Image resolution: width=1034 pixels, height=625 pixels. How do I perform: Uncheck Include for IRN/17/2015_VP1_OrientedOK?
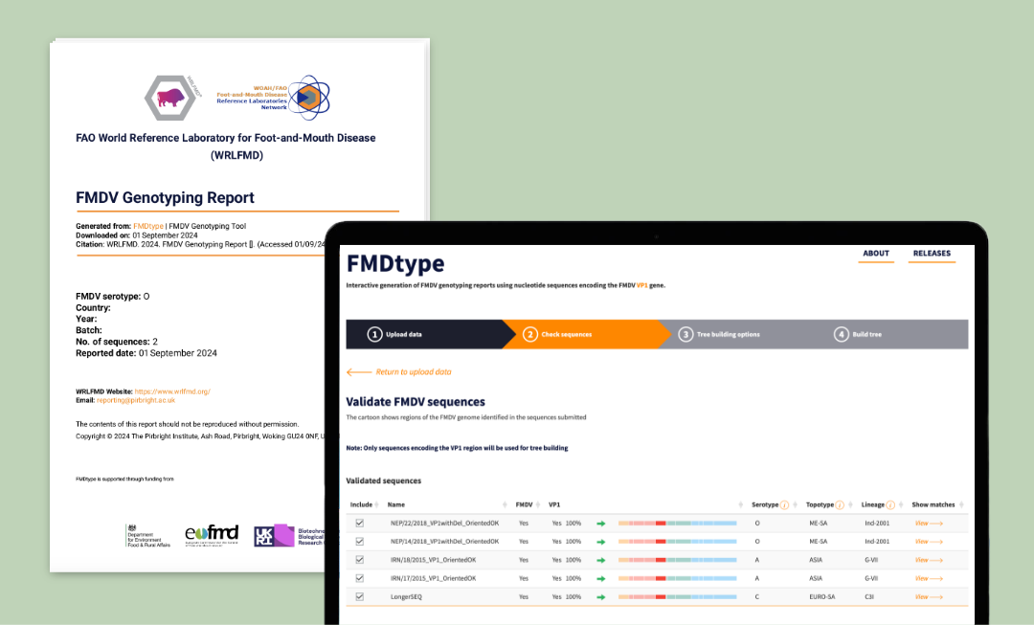pyautogui.click(x=359, y=578)
